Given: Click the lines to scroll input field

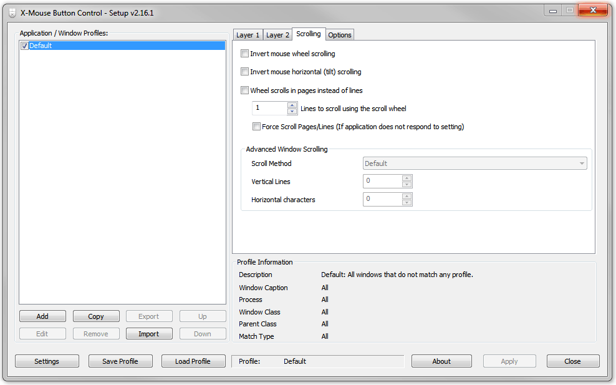Looking at the screenshot, I should coord(270,108).
